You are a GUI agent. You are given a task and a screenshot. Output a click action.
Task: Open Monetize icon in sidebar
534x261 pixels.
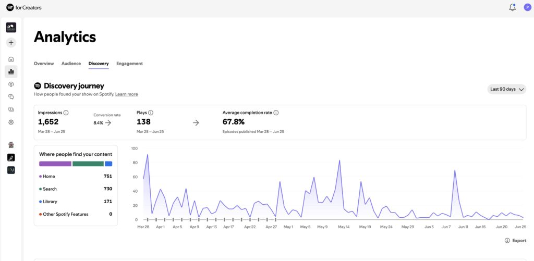click(x=11, y=109)
